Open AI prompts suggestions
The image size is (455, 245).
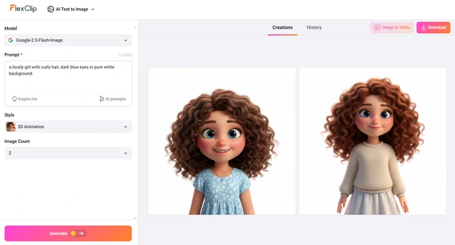click(113, 99)
